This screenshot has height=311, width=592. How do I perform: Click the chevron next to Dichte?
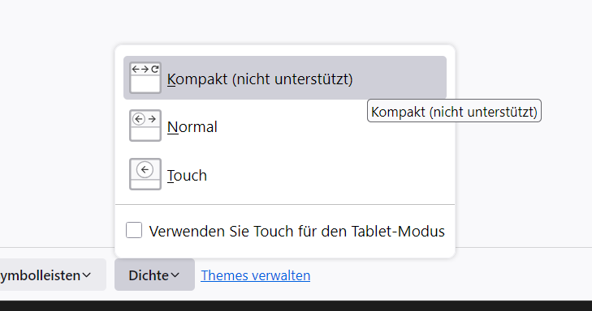click(175, 275)
